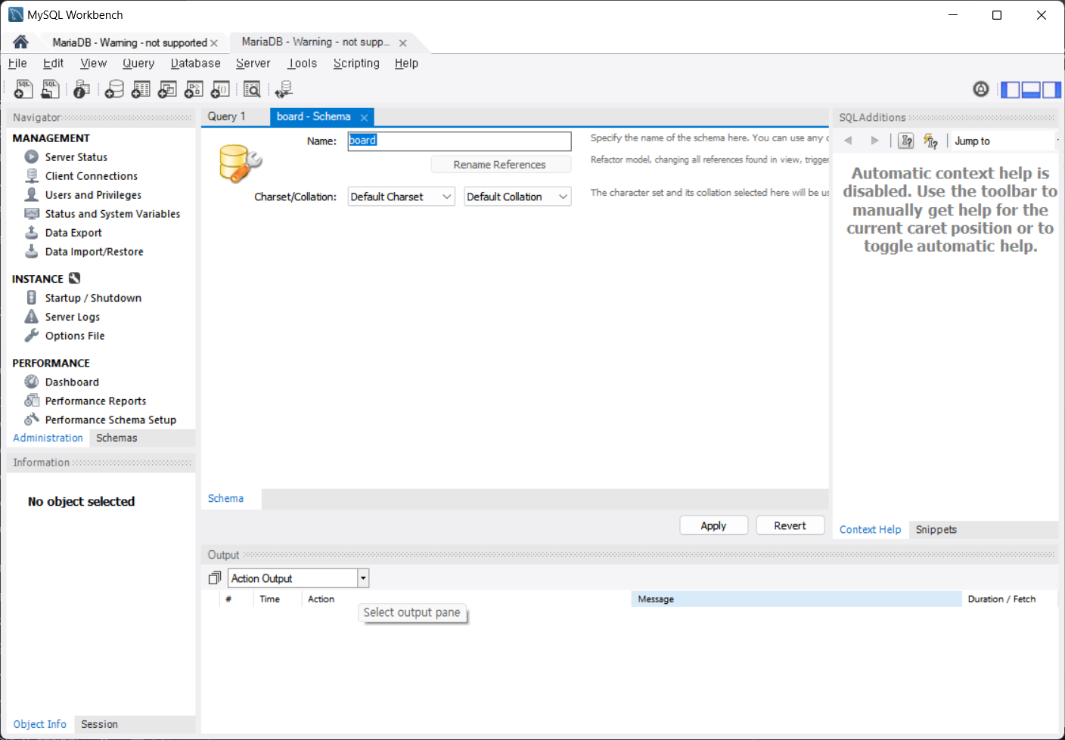The width and height of the screenshot is (1065, 740).
Task: Open the Tools menu
Action: coord(303,63)
